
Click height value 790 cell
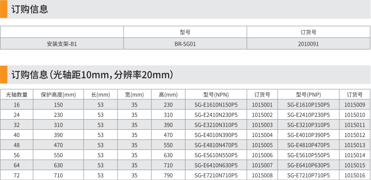tap(168, 175)
